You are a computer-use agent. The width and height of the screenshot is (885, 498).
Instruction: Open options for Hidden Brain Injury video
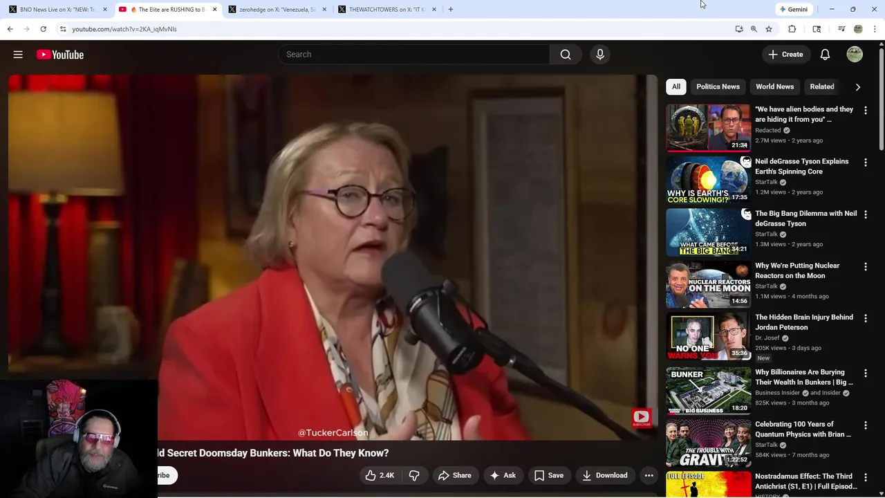pos(865,318)
